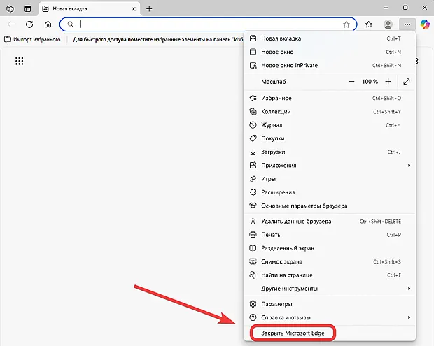
Task: Click the address bar input field
Action: [x=208, y=24]
